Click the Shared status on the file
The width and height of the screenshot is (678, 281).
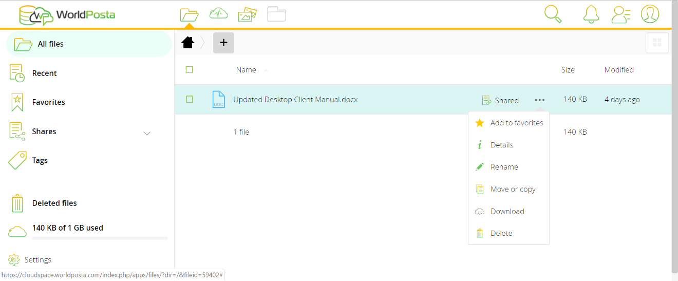[x=501, y=100]
